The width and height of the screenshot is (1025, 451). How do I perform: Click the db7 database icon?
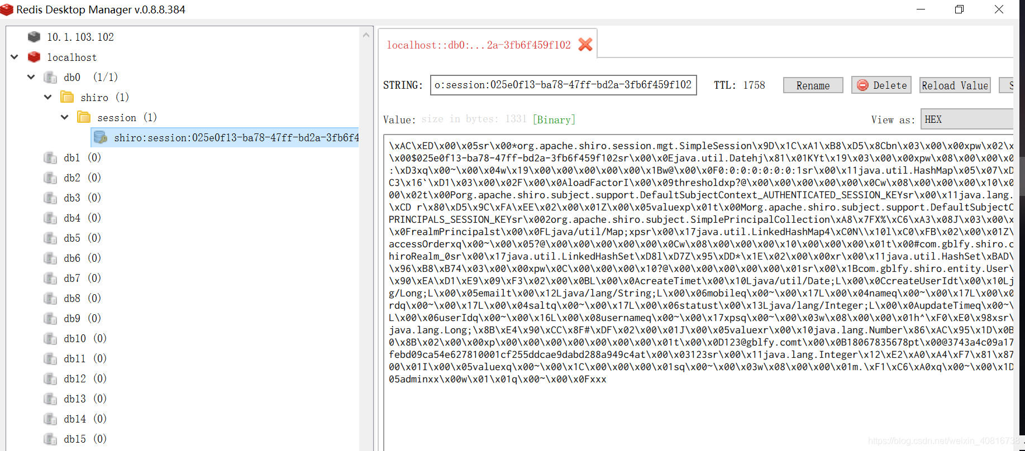[50, 278]
